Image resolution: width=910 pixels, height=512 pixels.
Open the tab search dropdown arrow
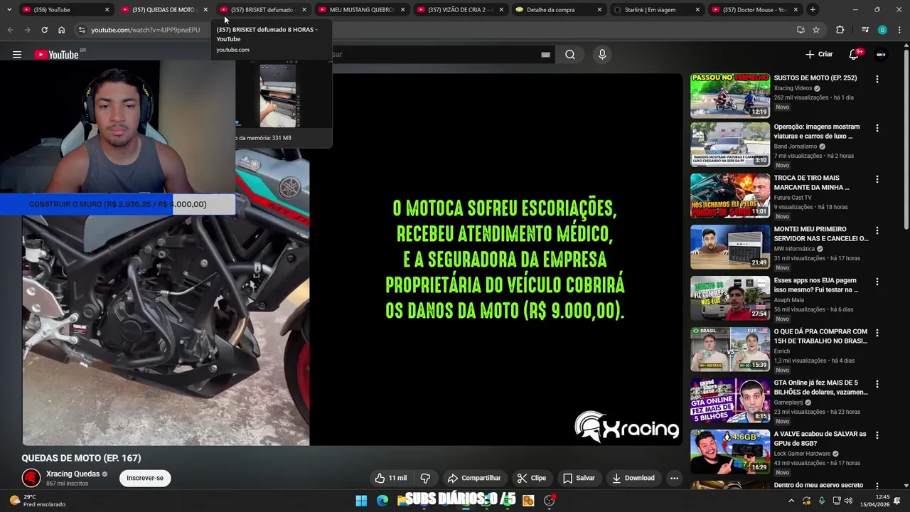(9, 10)
